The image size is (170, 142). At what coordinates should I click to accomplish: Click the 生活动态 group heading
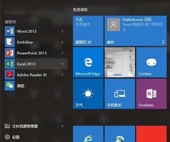pyautogui.click(x=80, y=10)
